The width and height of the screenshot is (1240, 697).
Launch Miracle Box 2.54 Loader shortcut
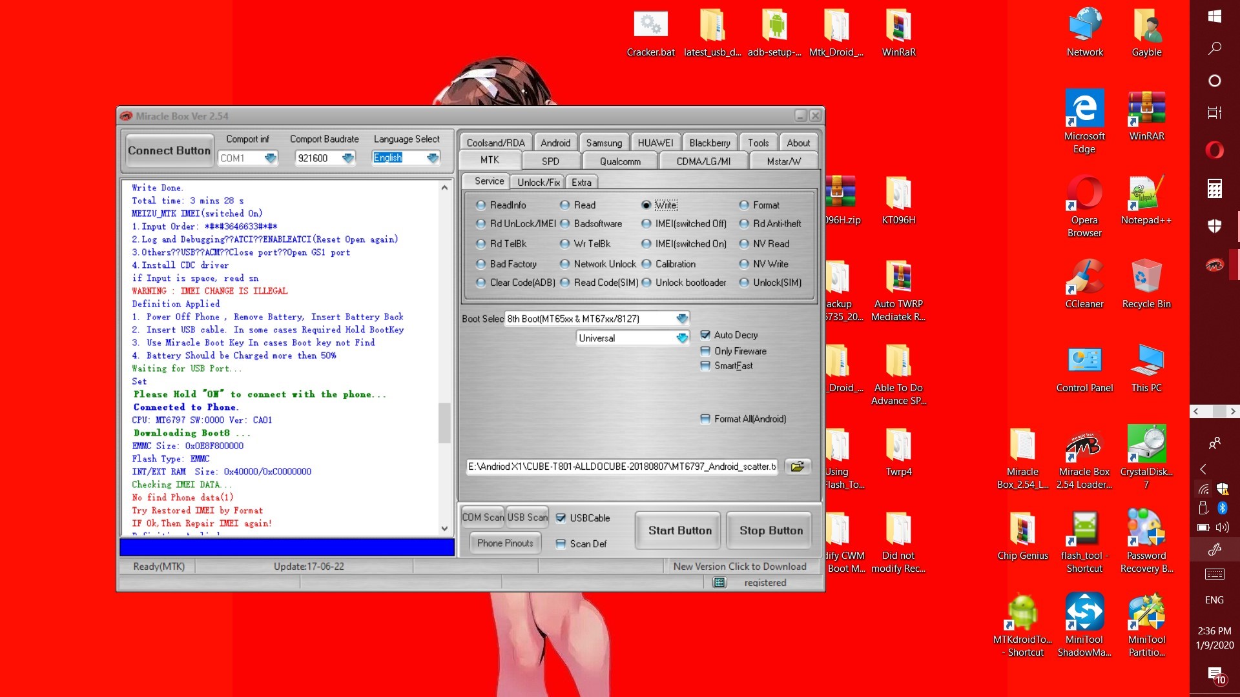(1085, 458)
